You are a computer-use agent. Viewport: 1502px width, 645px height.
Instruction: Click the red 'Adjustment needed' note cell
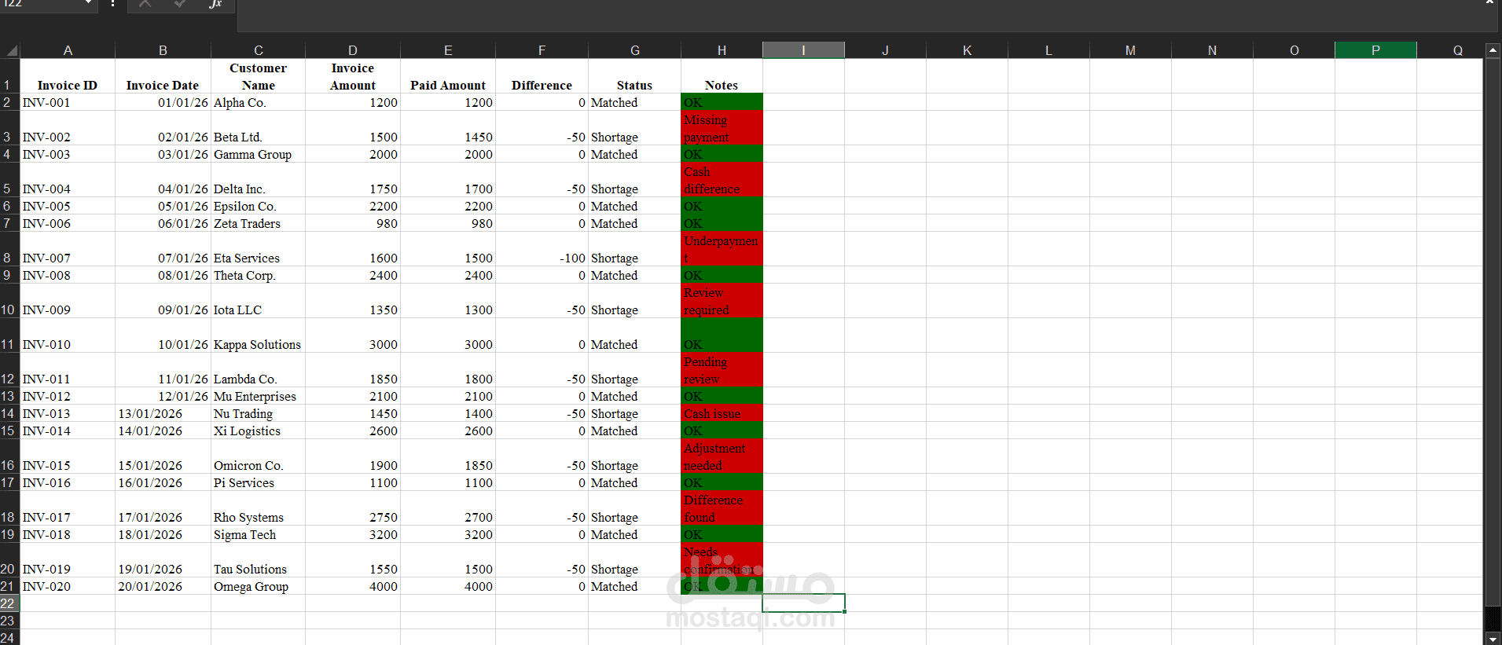click(x=722, y=456)
